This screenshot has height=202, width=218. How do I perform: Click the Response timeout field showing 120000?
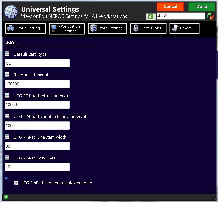tap(37, 84)
